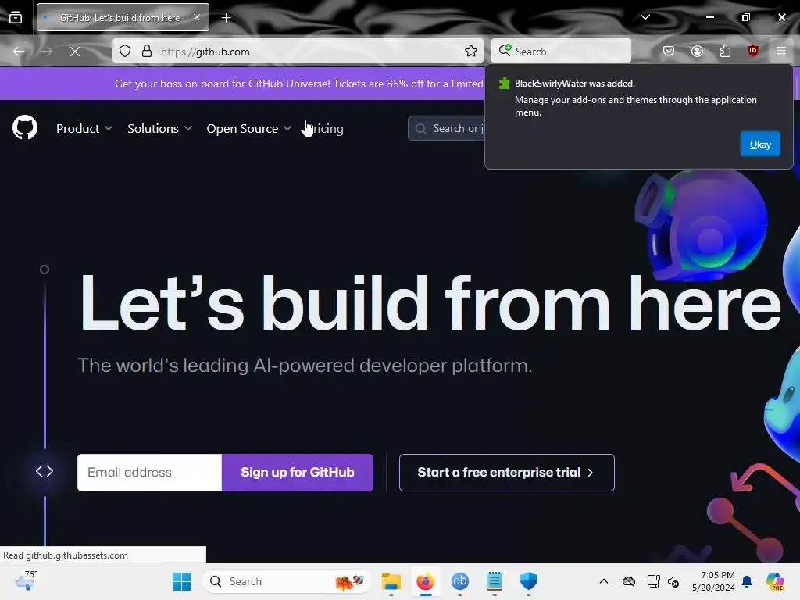Screen dimensions: 800x600
Task: Open the weather widget showing 75°
Action: [26, 580]
